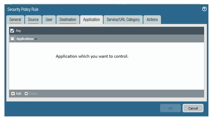
Task: Click the Cancel button
Action: (193, 108)
